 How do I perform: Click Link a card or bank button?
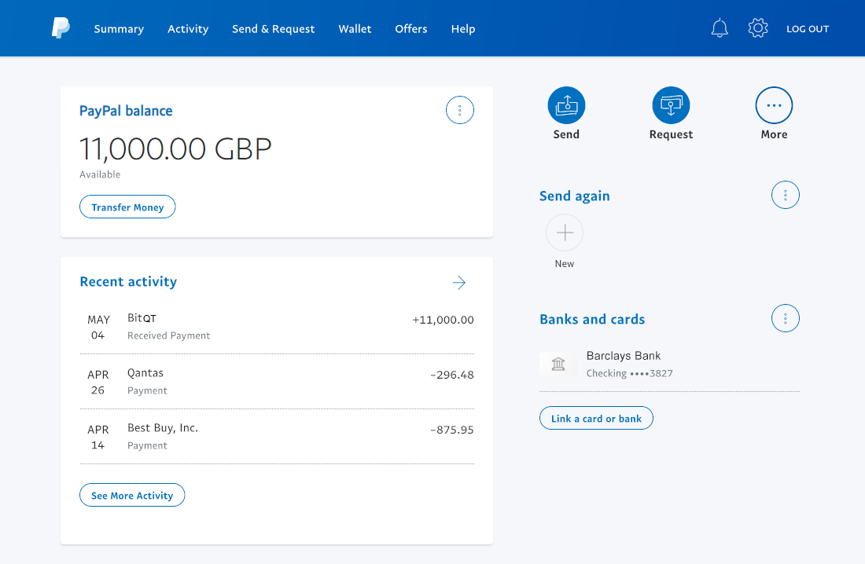596,418
